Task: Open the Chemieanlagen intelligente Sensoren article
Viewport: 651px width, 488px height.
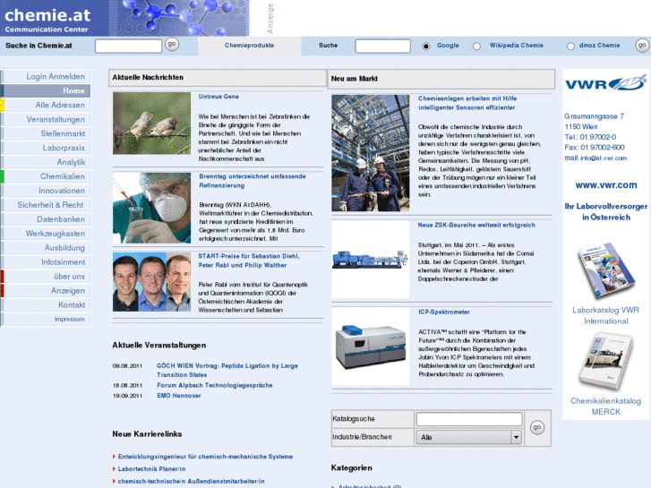Action: pyautogui.click(x=467, y=103)
